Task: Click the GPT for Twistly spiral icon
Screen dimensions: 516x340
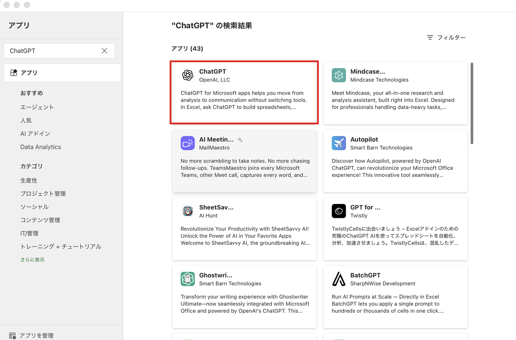Action: (339, 211)
